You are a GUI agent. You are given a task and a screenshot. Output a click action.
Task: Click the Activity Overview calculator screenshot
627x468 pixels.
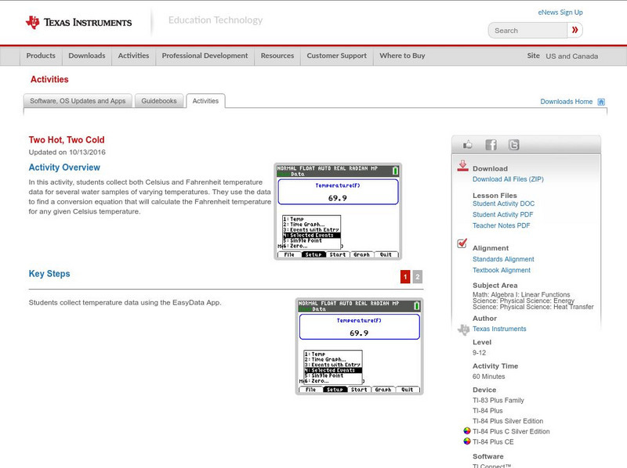click(x=338, y=211)
